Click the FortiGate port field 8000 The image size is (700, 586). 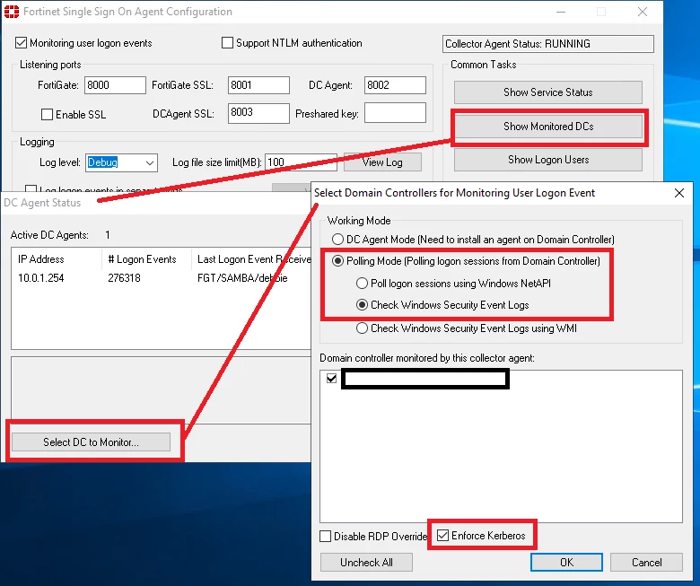pos(115,85)
